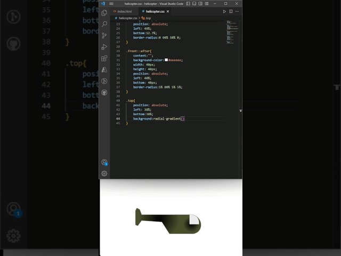This screenshot has width=341, height=256.
Task: Open the Customize Layout control
Action: pyautogui.click(x=207, y=4)
